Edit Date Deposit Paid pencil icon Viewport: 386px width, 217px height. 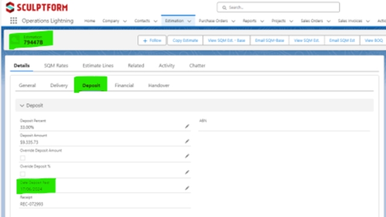tap(187, 188)
